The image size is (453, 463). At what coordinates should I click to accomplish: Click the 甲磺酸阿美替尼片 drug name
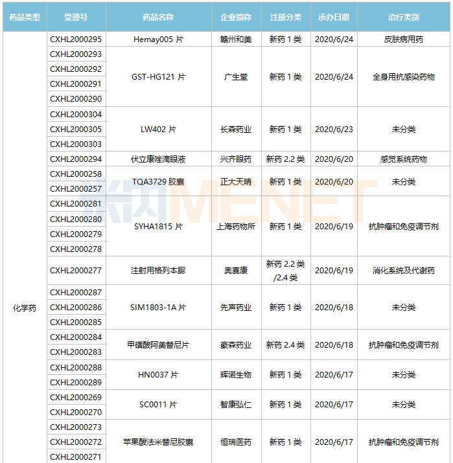158,345
